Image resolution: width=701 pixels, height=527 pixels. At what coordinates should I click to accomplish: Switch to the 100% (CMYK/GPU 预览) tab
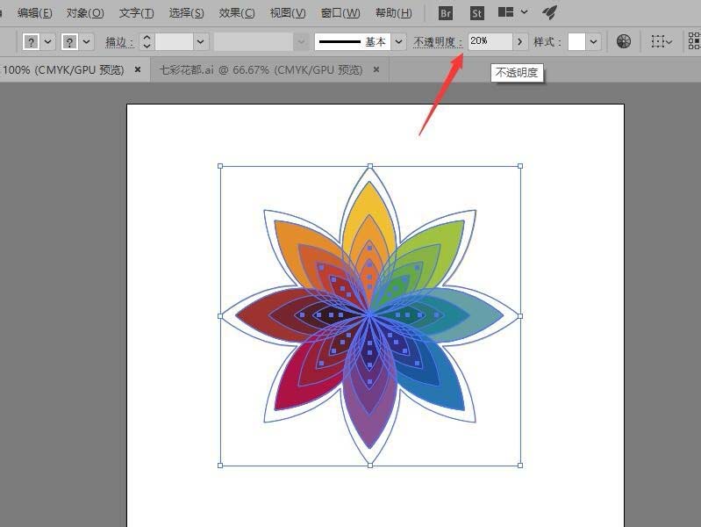(62, 70)
